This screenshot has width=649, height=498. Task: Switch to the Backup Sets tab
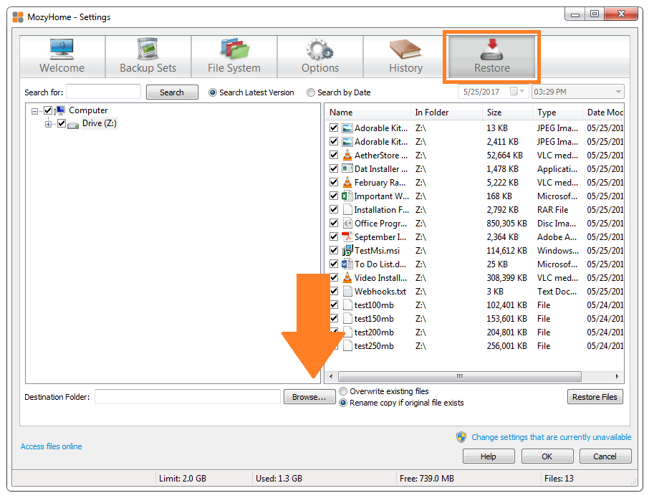[148, 57]
